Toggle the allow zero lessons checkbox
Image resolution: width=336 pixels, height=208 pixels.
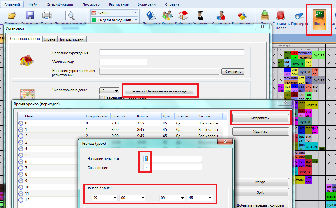(102, 97)
